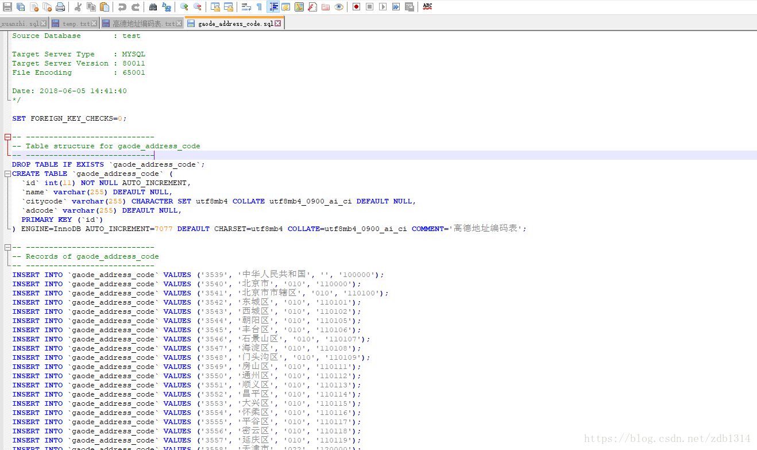Click the INSERT row with '石景山区'
757x450 pixels.
pyautogui.click(x=191, y=339)
